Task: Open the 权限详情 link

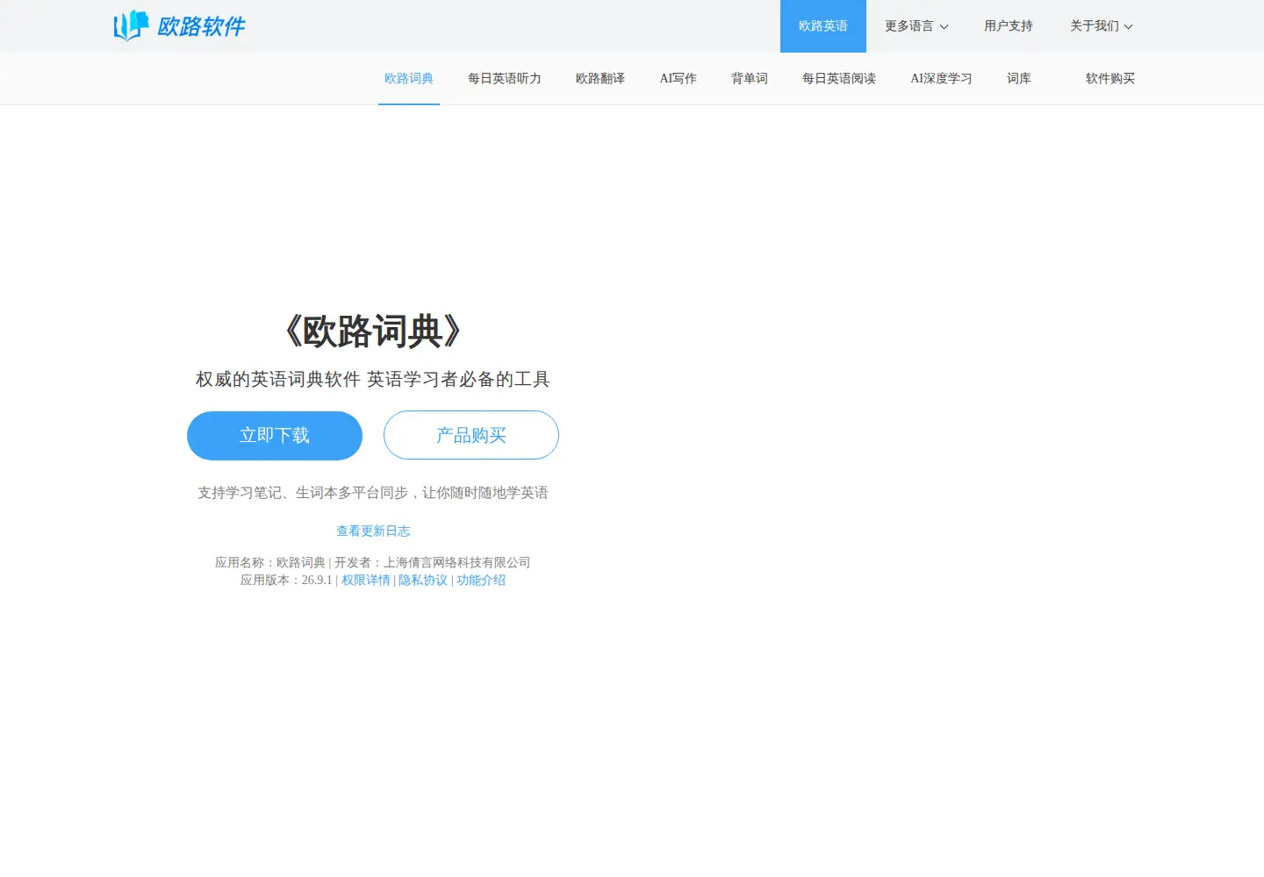Action: coord(366,581)
